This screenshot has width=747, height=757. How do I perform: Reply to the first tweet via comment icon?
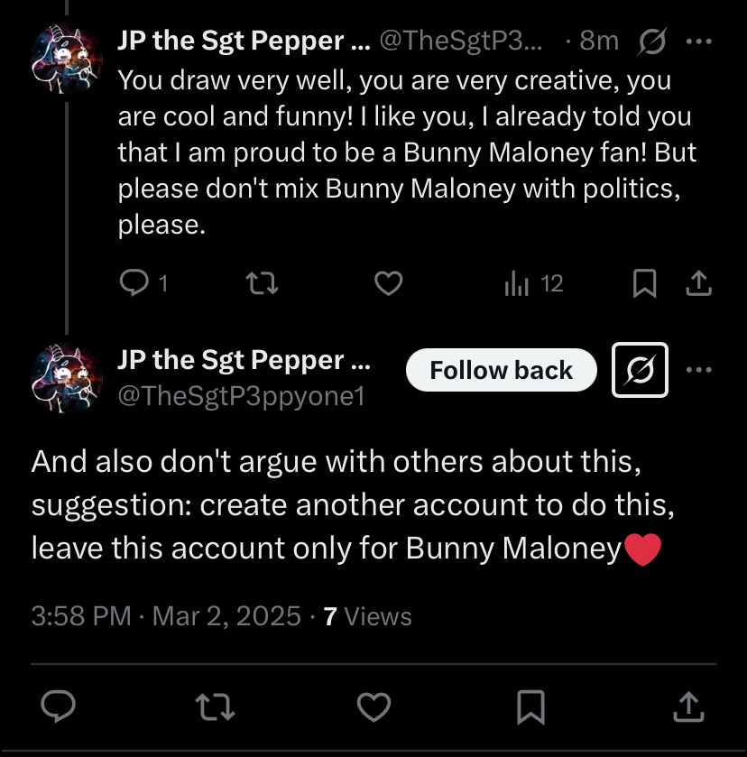click(134, 284)
